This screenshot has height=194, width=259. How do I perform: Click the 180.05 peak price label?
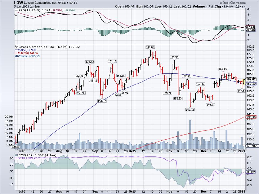(x=150, y=47)
